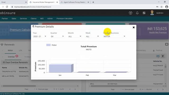
Task: Click the play video icon in the header
Action: pos(130,13)
